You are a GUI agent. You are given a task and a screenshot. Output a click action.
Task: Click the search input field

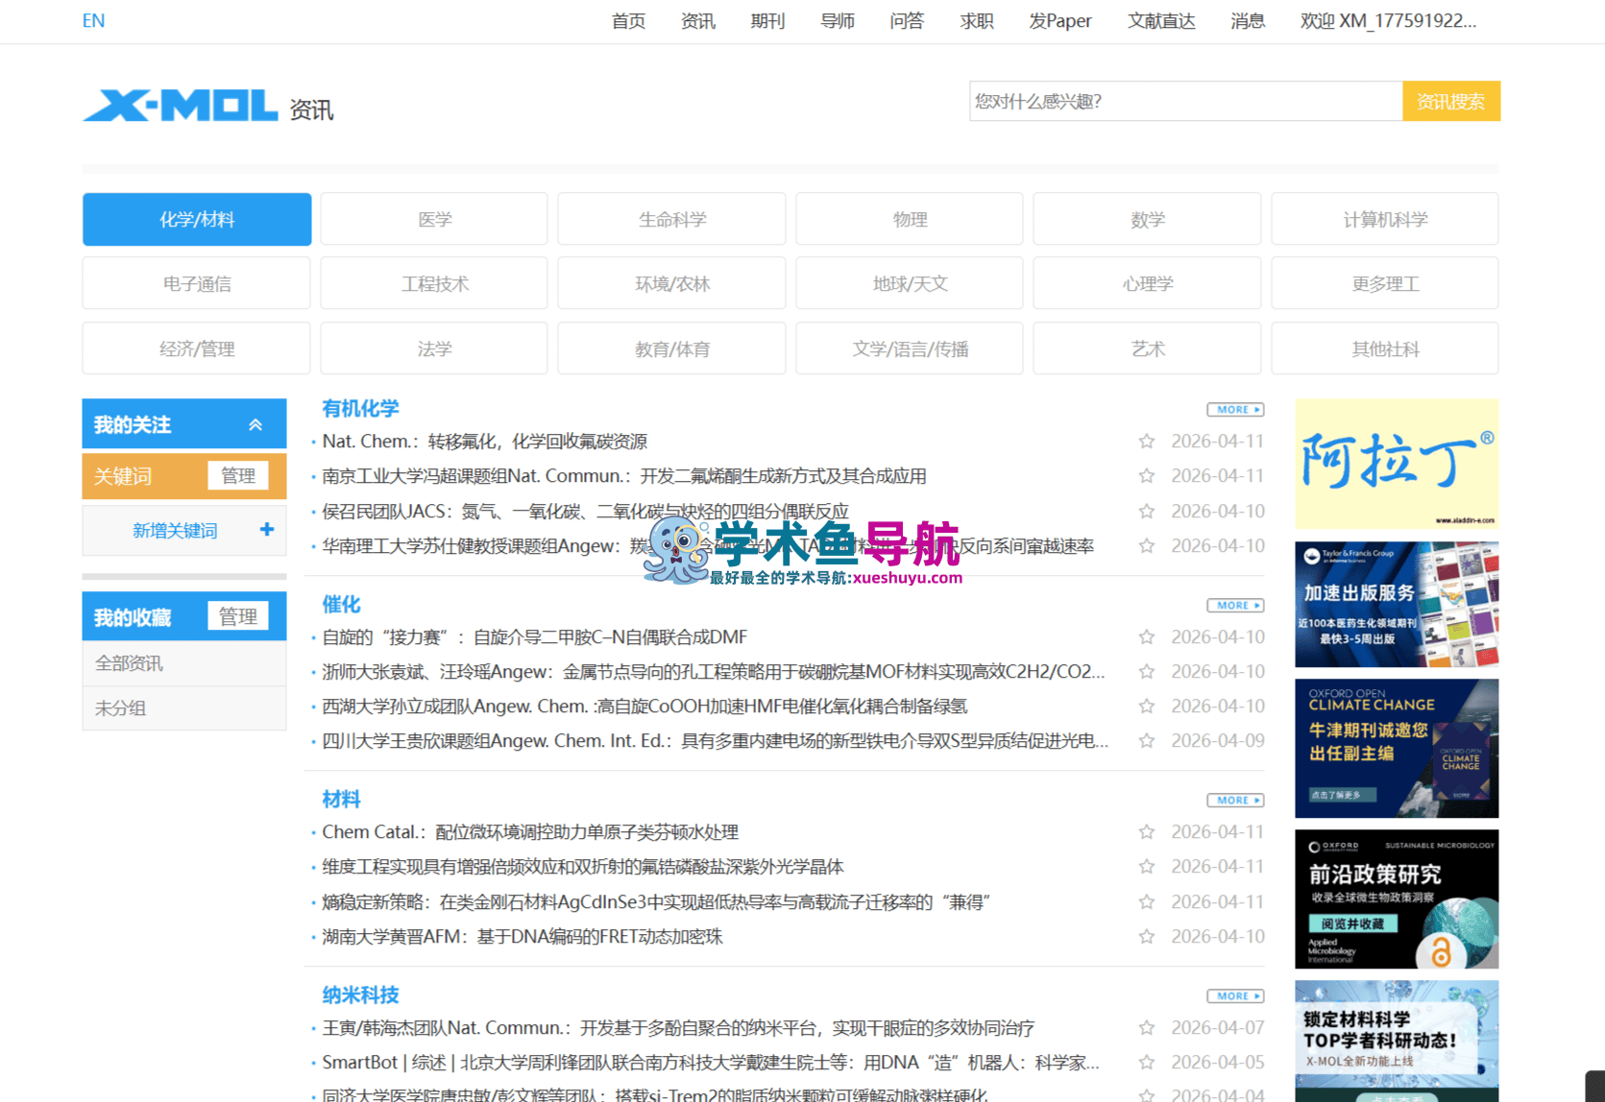click(1185, 102)
